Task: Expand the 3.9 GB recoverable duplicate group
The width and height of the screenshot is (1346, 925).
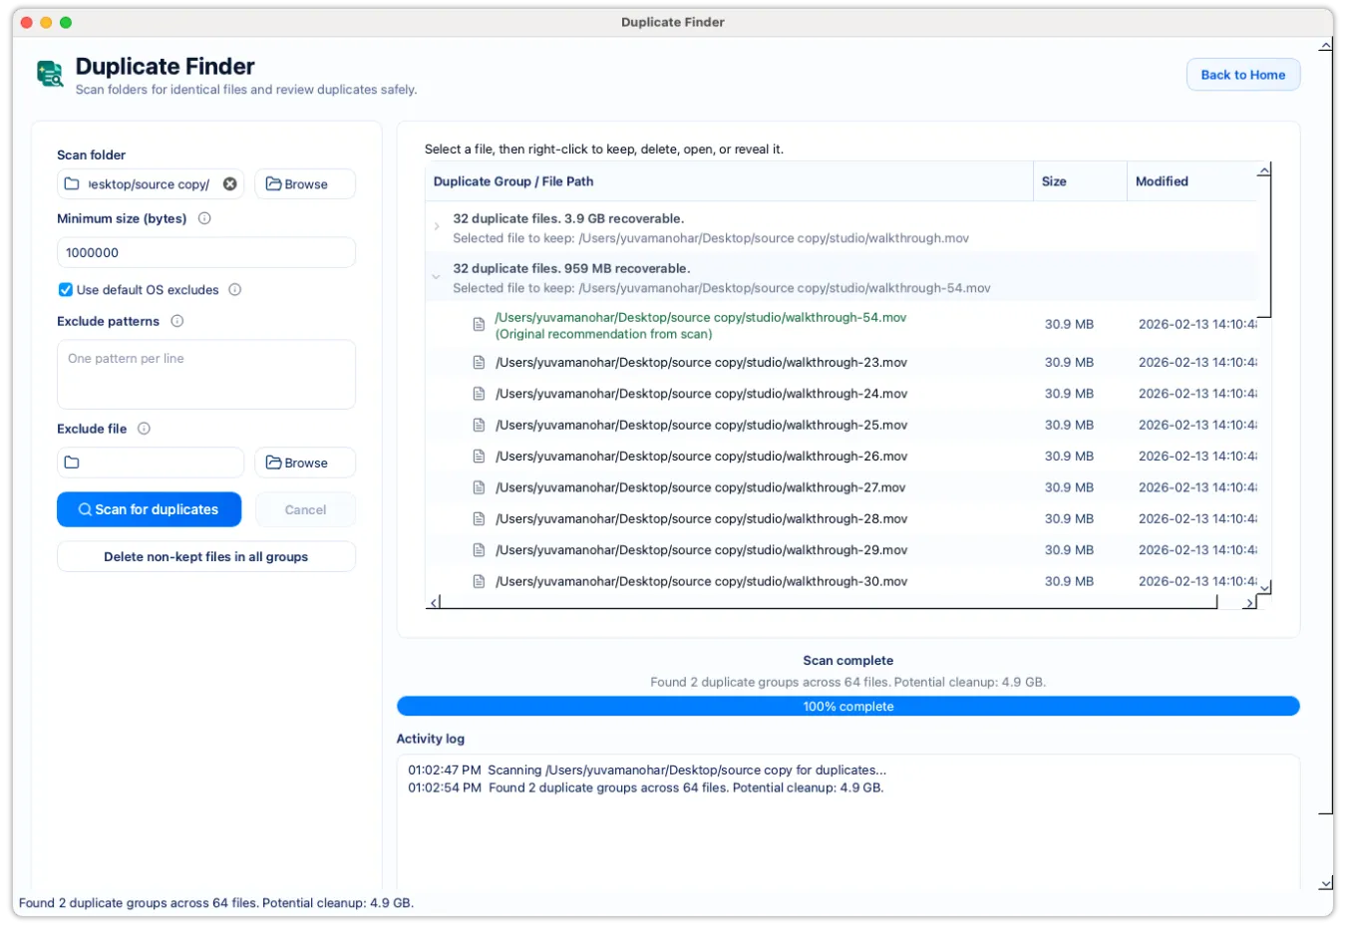Action: [437, 226]
